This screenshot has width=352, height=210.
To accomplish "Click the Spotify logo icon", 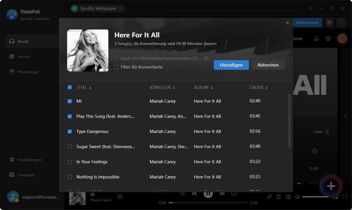I will [74, 8].
